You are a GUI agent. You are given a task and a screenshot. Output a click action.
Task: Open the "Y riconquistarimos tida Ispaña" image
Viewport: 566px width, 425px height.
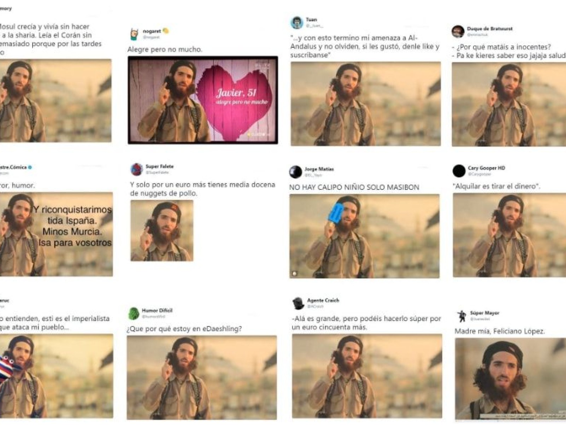pos(56,234)
